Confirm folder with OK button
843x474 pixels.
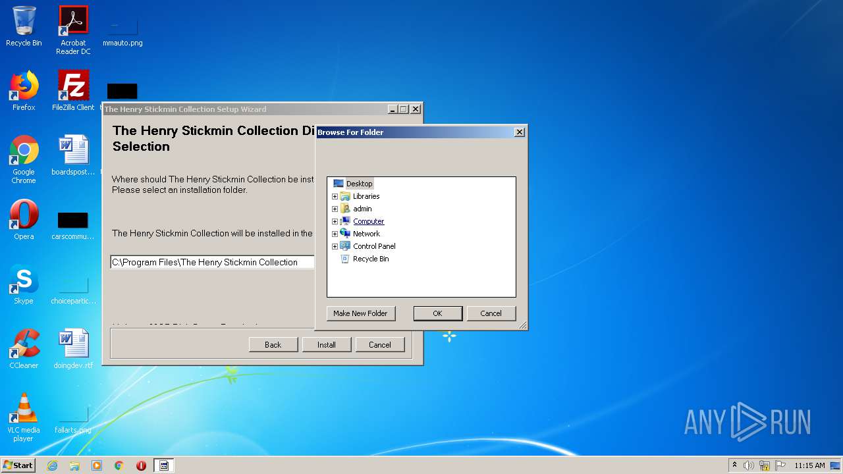point(437,313)
